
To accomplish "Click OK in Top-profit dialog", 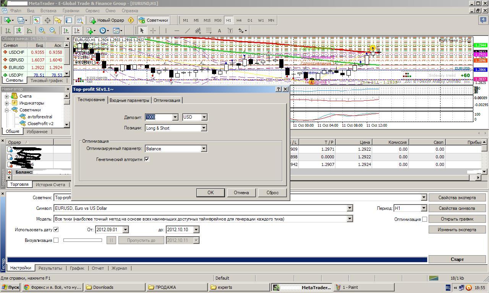I will coord(210,193).
